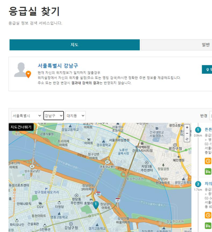Click the 1.7km distance text
Screen dimensions: 212x232
tap(198, 190)
